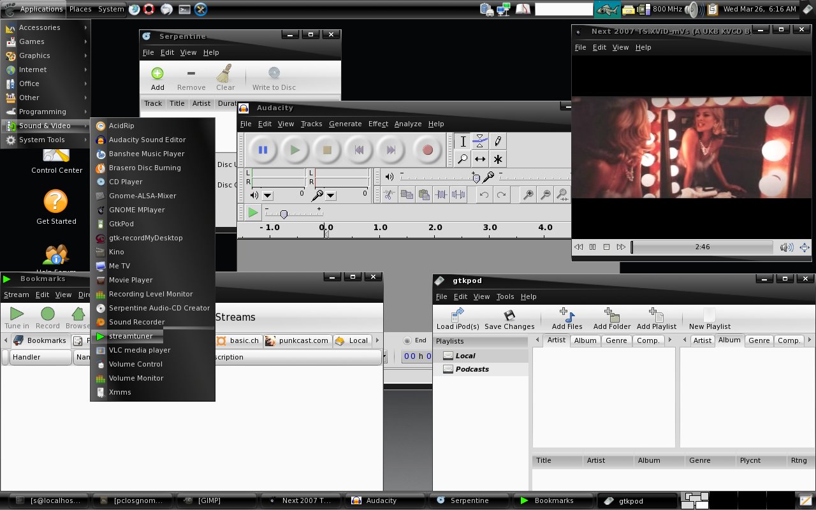Launch VLC media player from menu
Viewport: 816px width, 510px height.
click(x=152, y=350)
